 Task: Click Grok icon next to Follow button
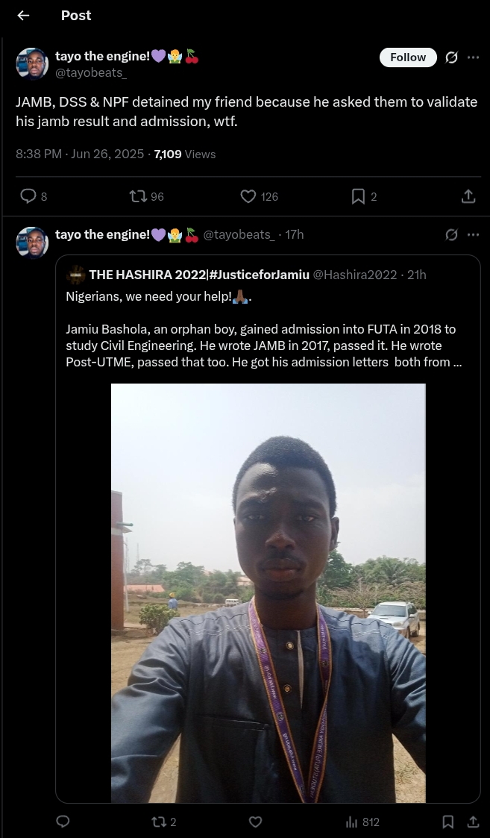[x=451, y=57]
